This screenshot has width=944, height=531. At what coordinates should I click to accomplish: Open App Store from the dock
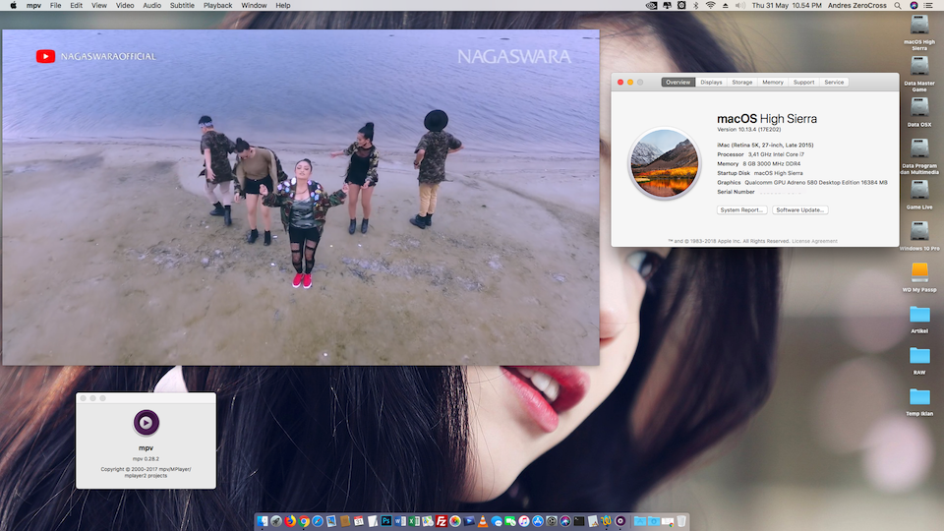tap(538, 521)
